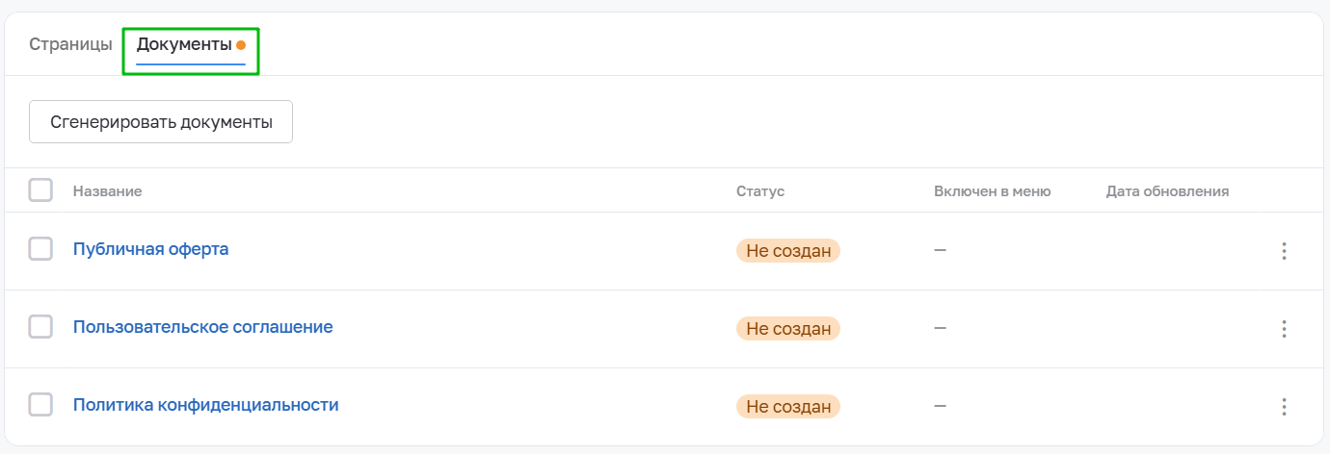Open the three-dot menu for Публичная оферта
The width and height of the screenshot is (1330, 454).
tap(1284, 251)
